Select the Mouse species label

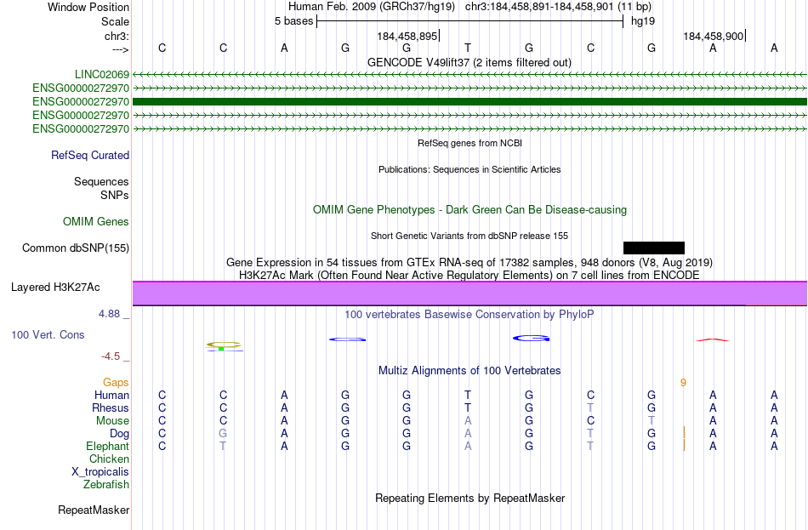point(112,421)
